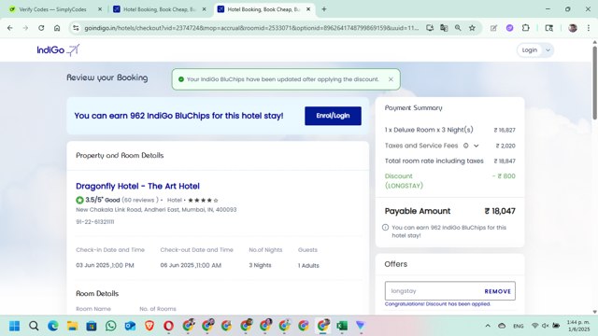Open the clock and date in taskbar

pyautogui.click(x=578, y=326)
